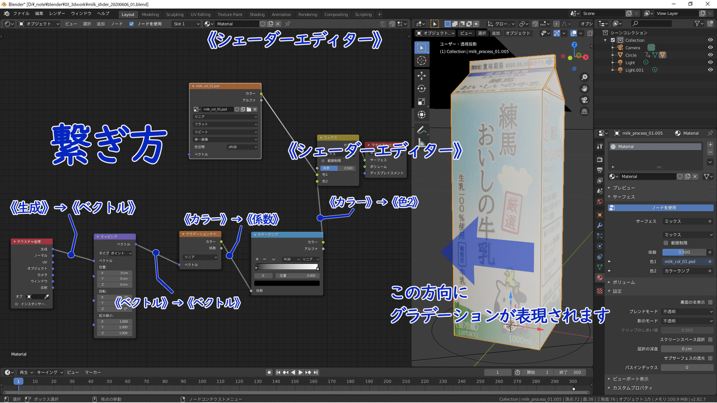Screen dimensions: 717x403
Task: Remove material slot with minus button
Action: 710,153
